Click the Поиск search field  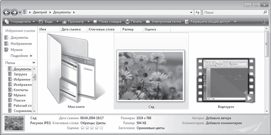234,12
